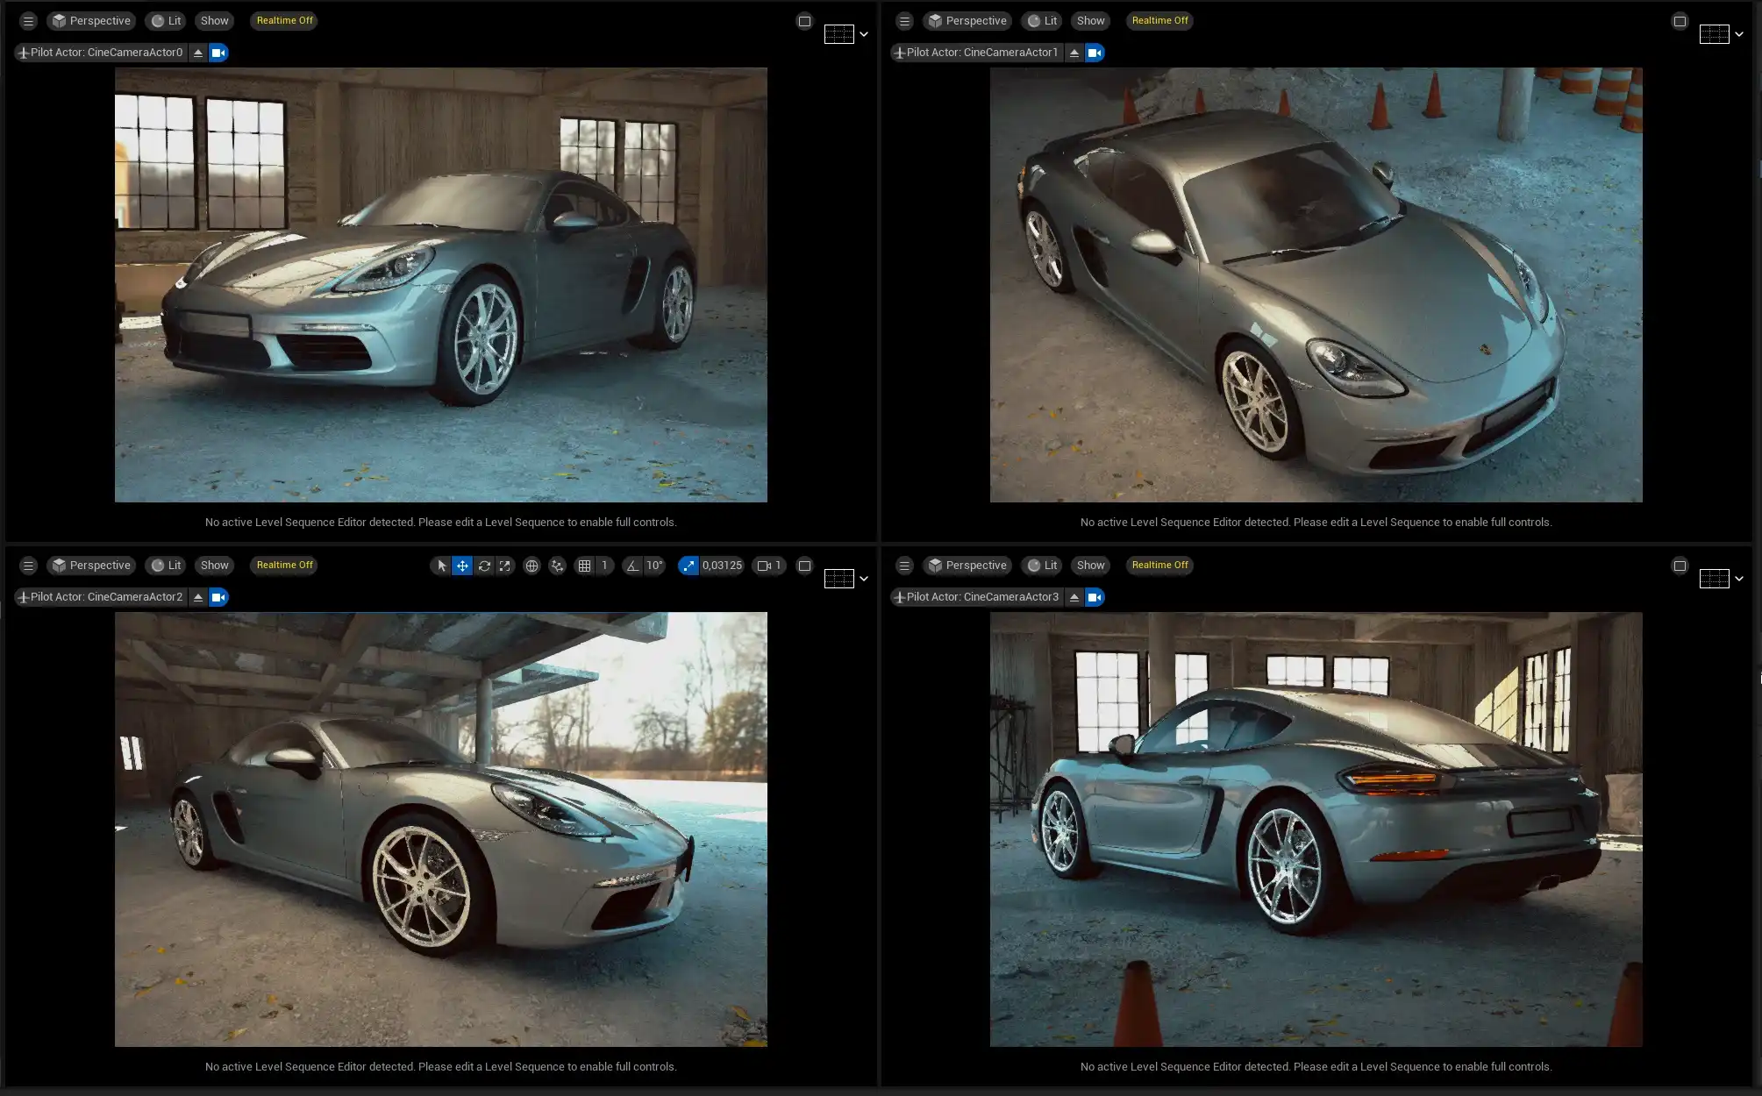Viewport: 1762px width, 1096px height.
Task: Eject from piloting CineCameraActor0
Action: coord(198,53)
